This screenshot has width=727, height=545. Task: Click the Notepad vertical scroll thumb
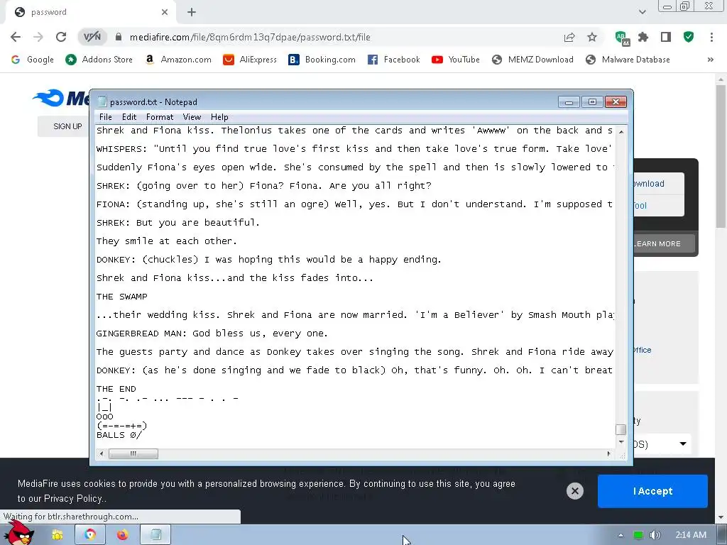tap(621, 429)
